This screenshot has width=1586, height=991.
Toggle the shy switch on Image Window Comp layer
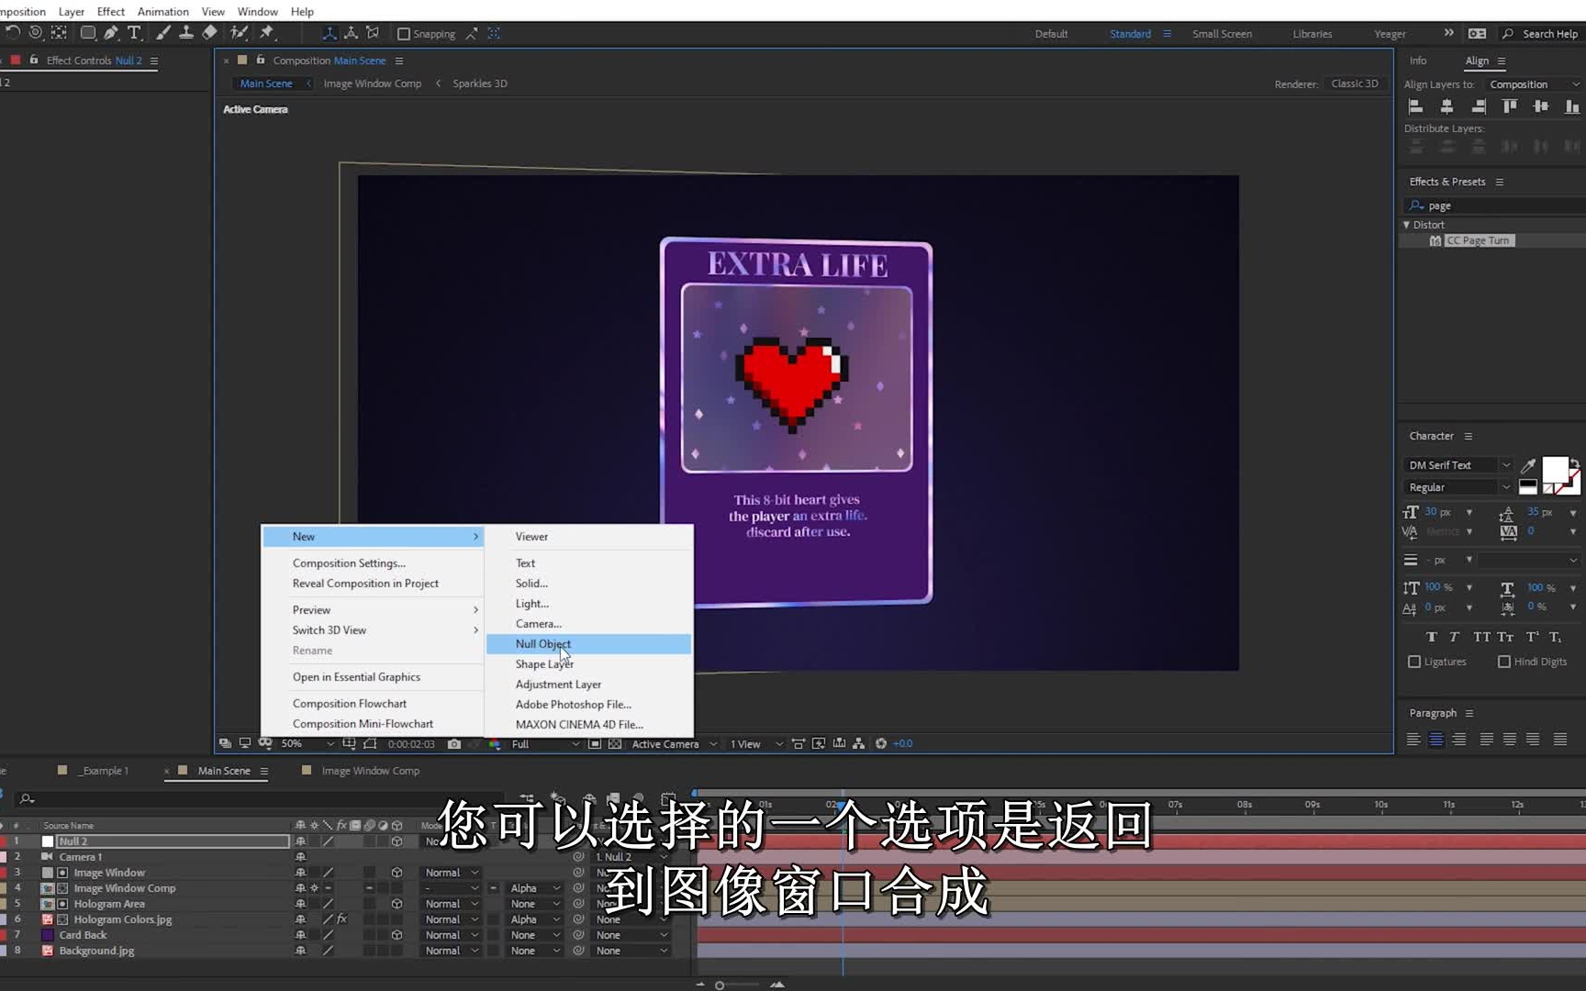click(314, 888)
